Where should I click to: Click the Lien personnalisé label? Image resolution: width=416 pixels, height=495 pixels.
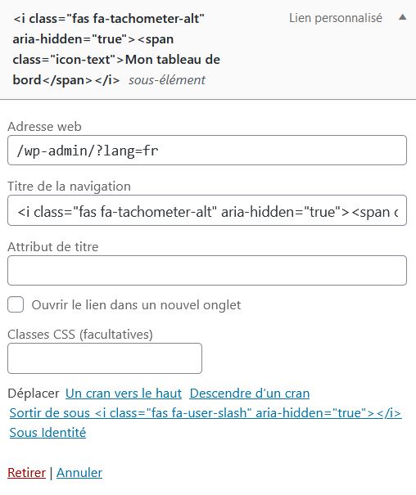pos(336,18)
